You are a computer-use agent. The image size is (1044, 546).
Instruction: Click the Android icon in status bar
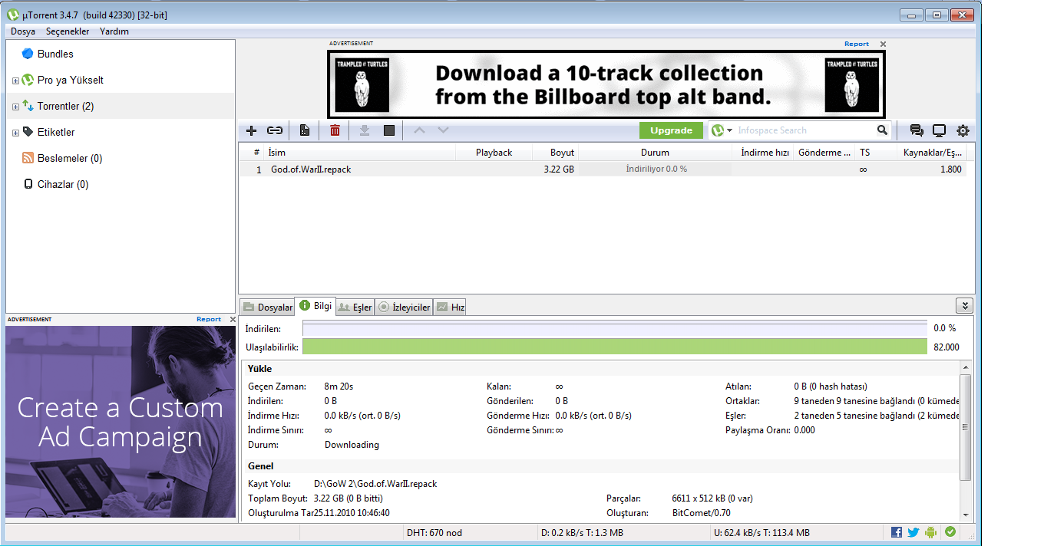pos(932,532)
